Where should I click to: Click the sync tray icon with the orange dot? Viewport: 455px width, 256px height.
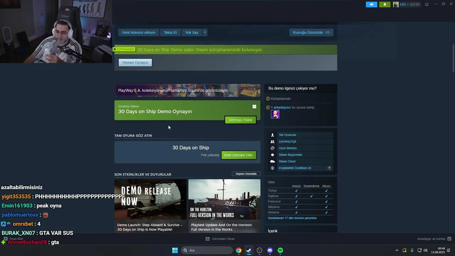click(404, 250)
